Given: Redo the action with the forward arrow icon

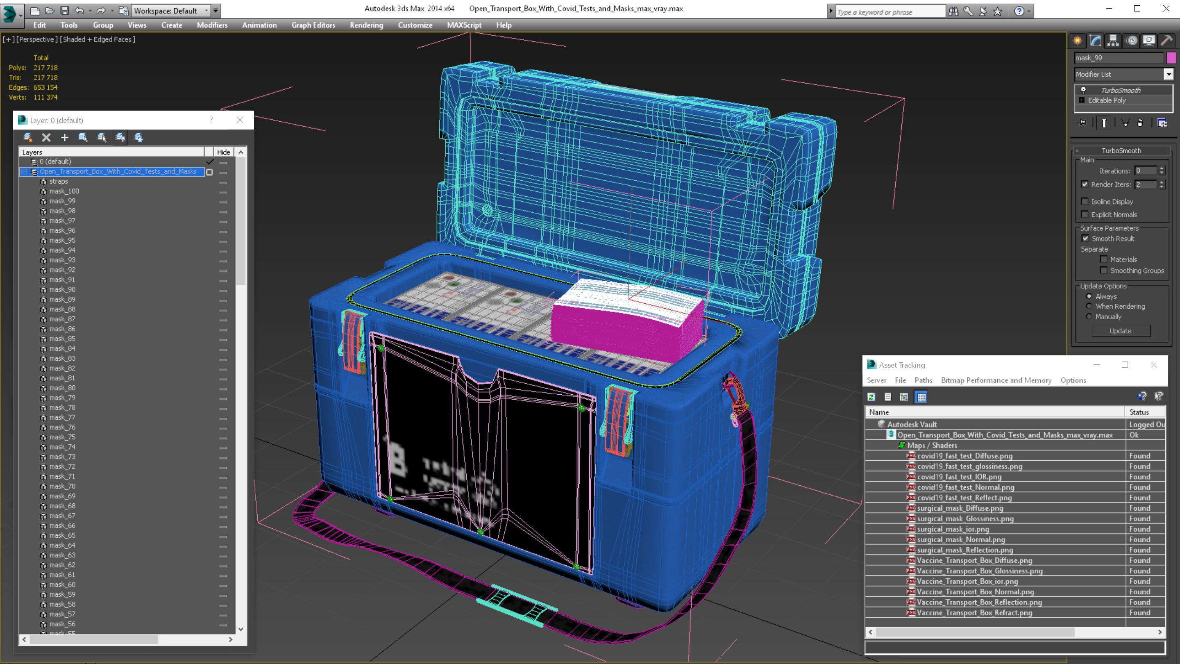Looking at the screenshot, I should click(x=101, y=10).
